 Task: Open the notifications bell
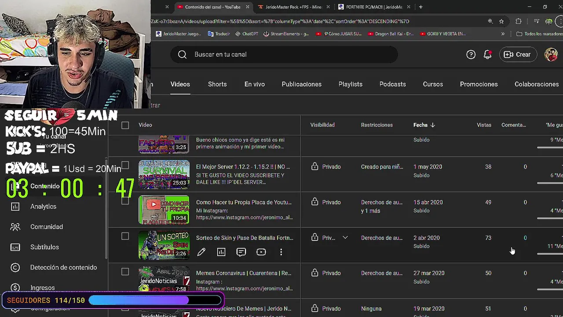click(487, 55)
